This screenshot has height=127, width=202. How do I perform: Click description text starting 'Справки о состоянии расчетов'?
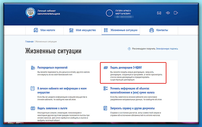(x=136, y=114)
